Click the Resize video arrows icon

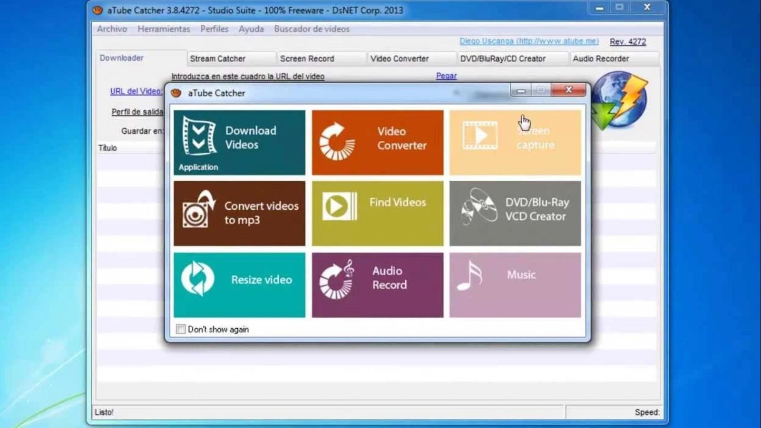(x=198, y=279)
